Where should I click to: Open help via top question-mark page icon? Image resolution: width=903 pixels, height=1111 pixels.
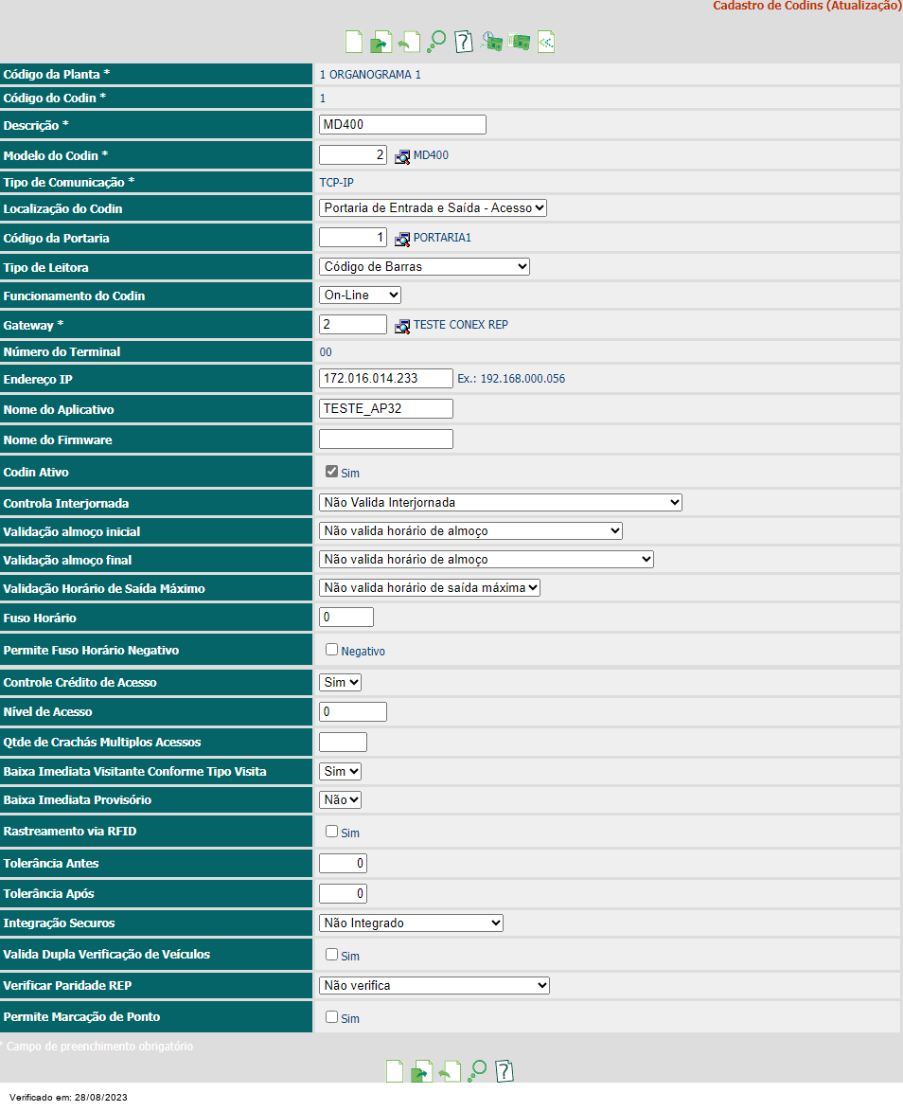[463, 42]
